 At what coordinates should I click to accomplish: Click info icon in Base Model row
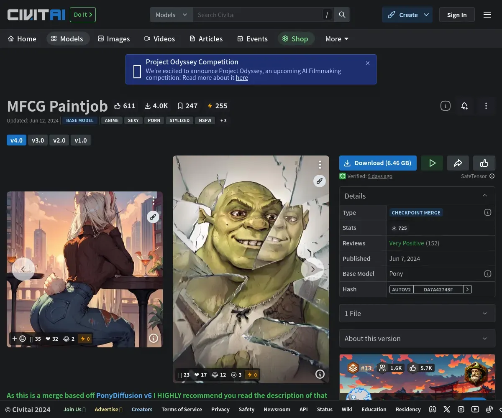pos(487,274)
